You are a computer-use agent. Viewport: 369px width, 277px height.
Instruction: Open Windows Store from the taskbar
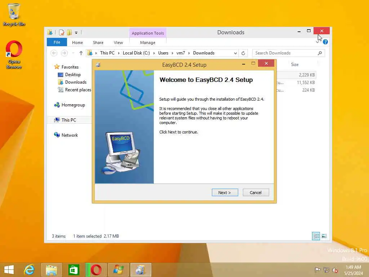point(74,270)
